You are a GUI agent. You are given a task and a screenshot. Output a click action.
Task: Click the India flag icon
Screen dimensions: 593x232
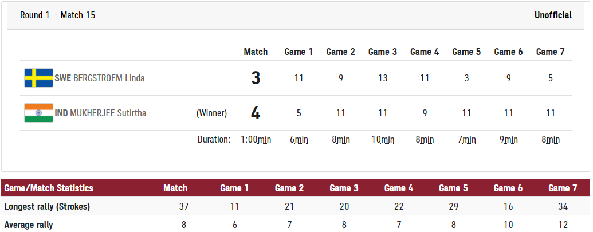pos(38,113)
